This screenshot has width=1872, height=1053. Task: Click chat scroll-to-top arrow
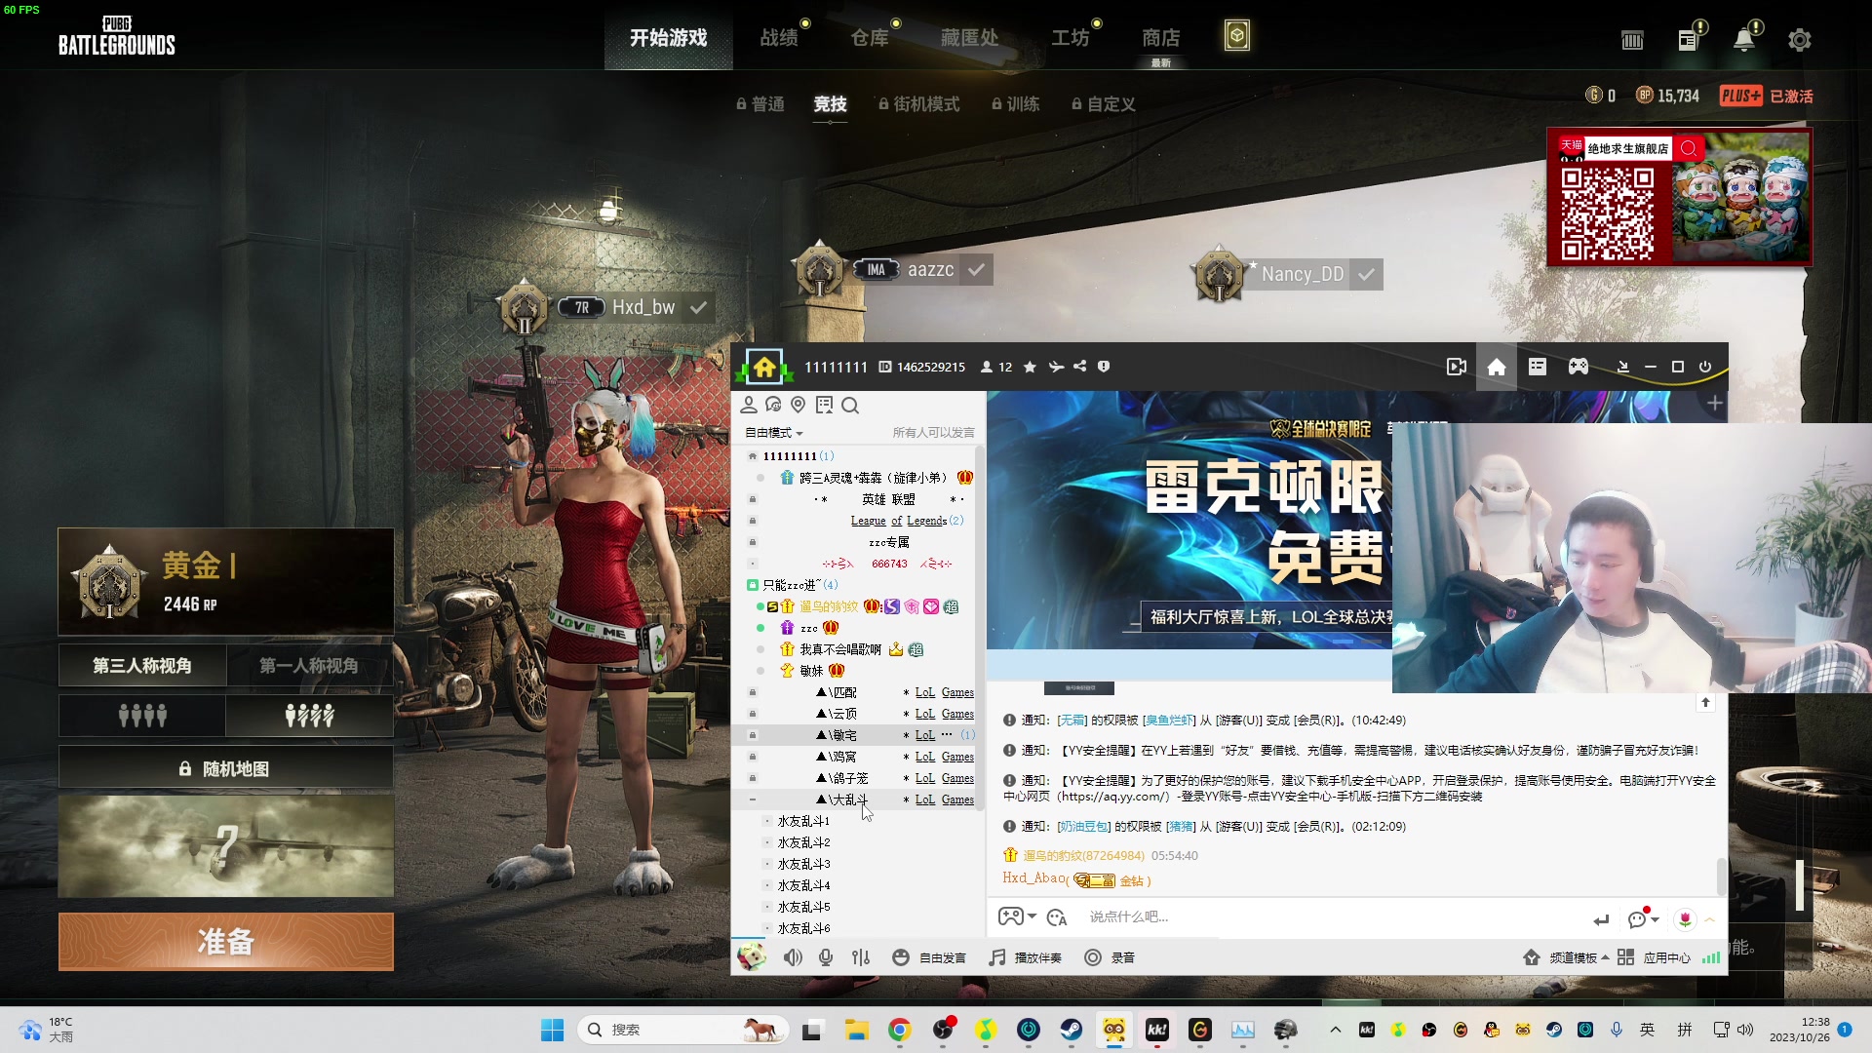coord(1705,702)
